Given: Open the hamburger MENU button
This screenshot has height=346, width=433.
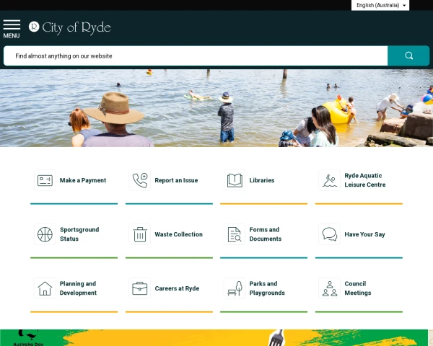Looking at the screenshot, I should pos(12,28).
